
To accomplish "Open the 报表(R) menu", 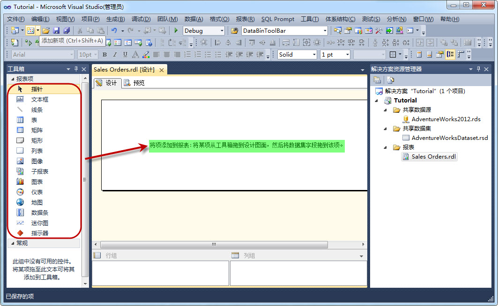I will 245,19.
